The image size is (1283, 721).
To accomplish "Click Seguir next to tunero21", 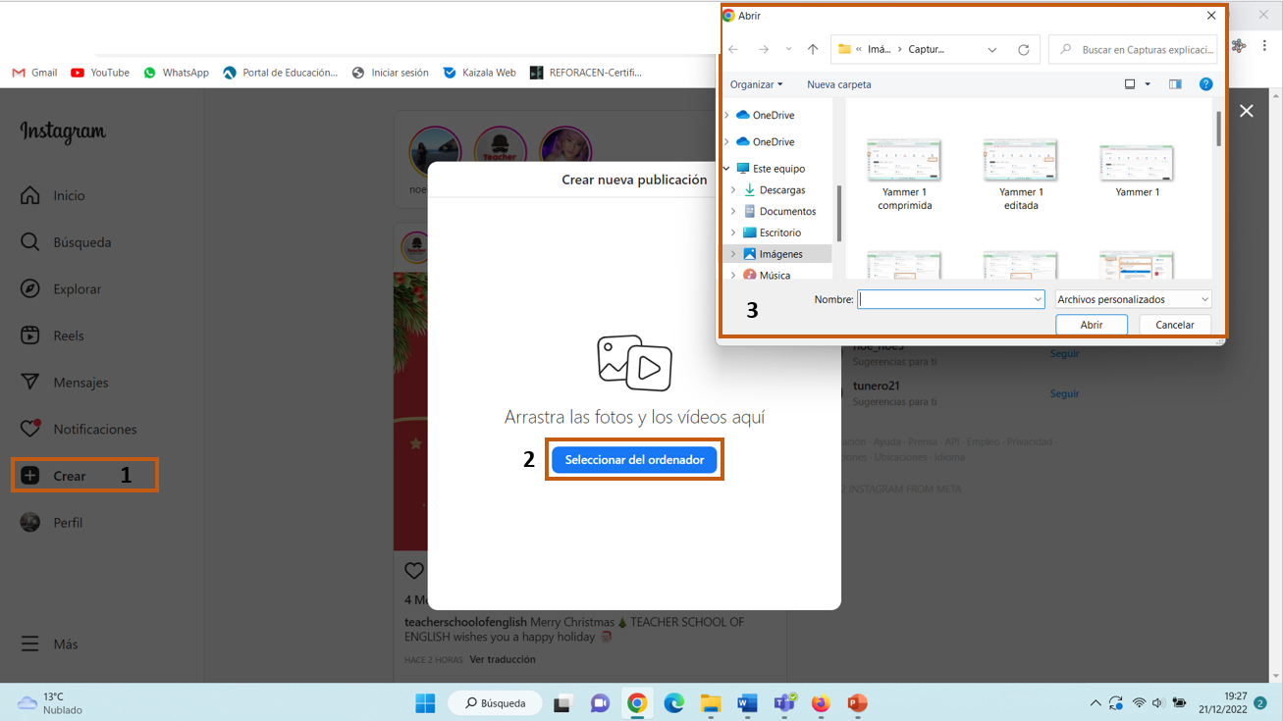I will (1064, 393).
